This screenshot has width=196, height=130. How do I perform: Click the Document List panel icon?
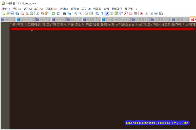click(x=121, y=13)
